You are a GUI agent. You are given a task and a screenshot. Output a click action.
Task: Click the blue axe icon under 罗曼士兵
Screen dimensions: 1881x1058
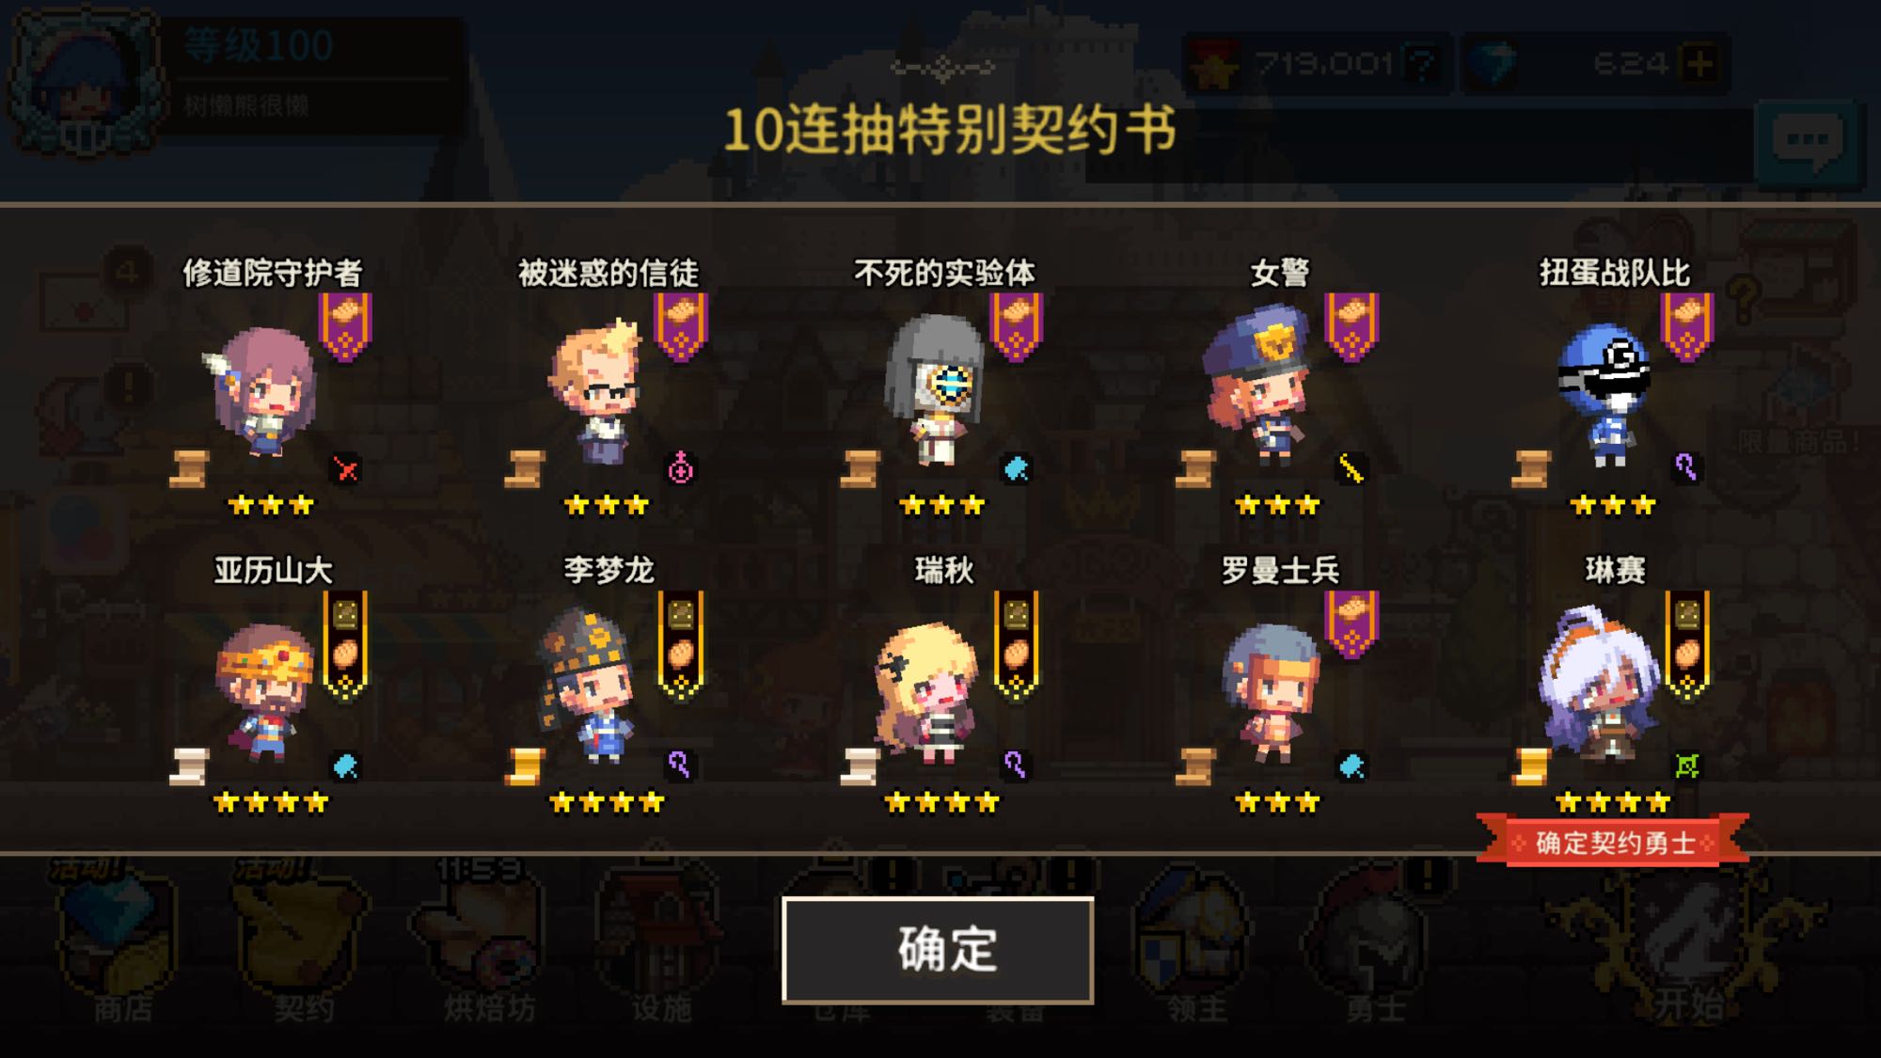point(1351,766)
